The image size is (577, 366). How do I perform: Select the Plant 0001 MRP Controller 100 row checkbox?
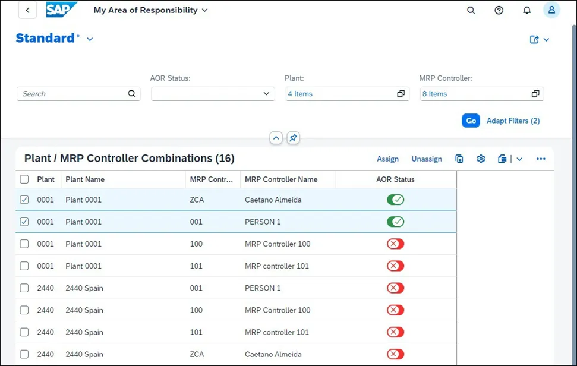(24, 244)
